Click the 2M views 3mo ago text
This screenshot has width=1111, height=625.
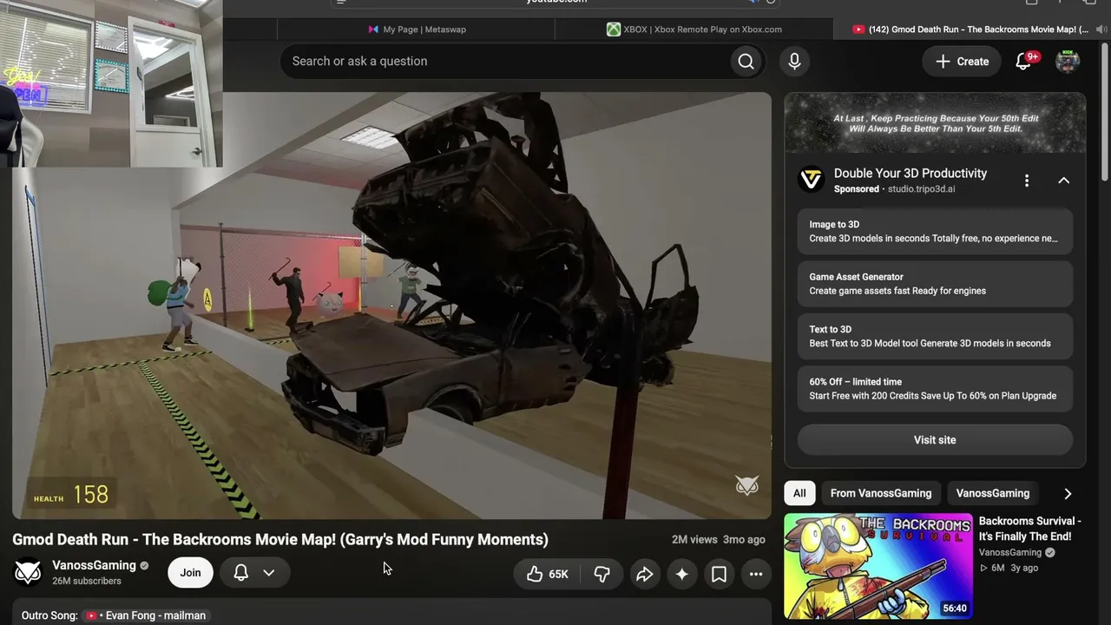719,540
